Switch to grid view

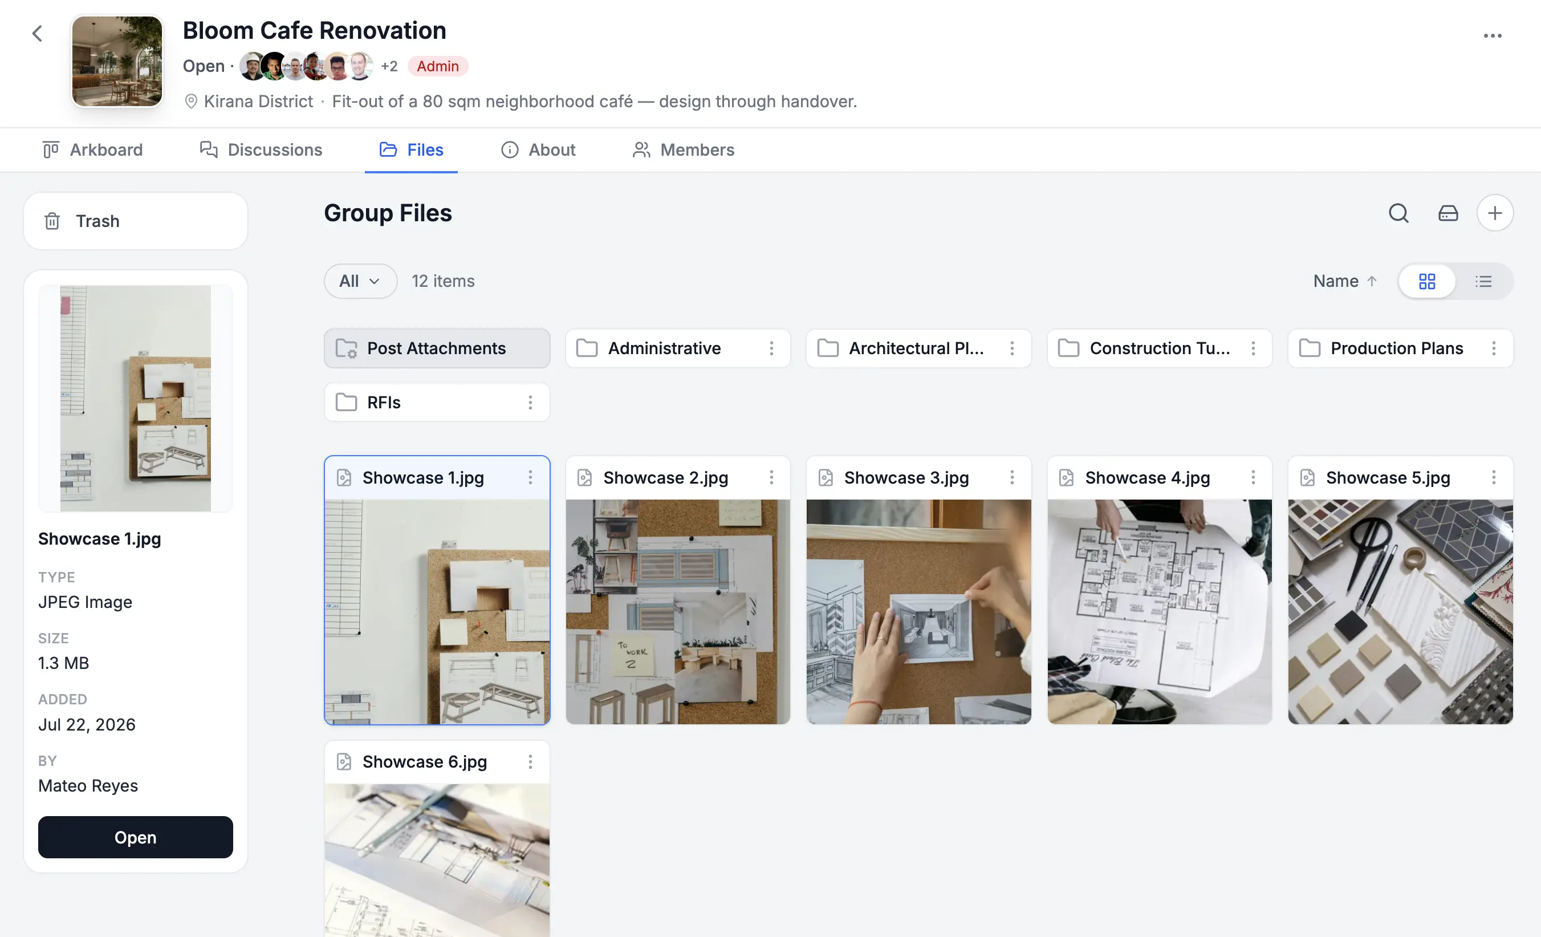1426,282
